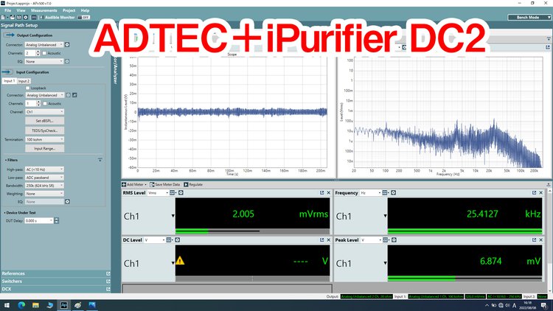Open output EQ None dropdown
The height and width of the screenshot is (311, 553).
pos(44,61)
